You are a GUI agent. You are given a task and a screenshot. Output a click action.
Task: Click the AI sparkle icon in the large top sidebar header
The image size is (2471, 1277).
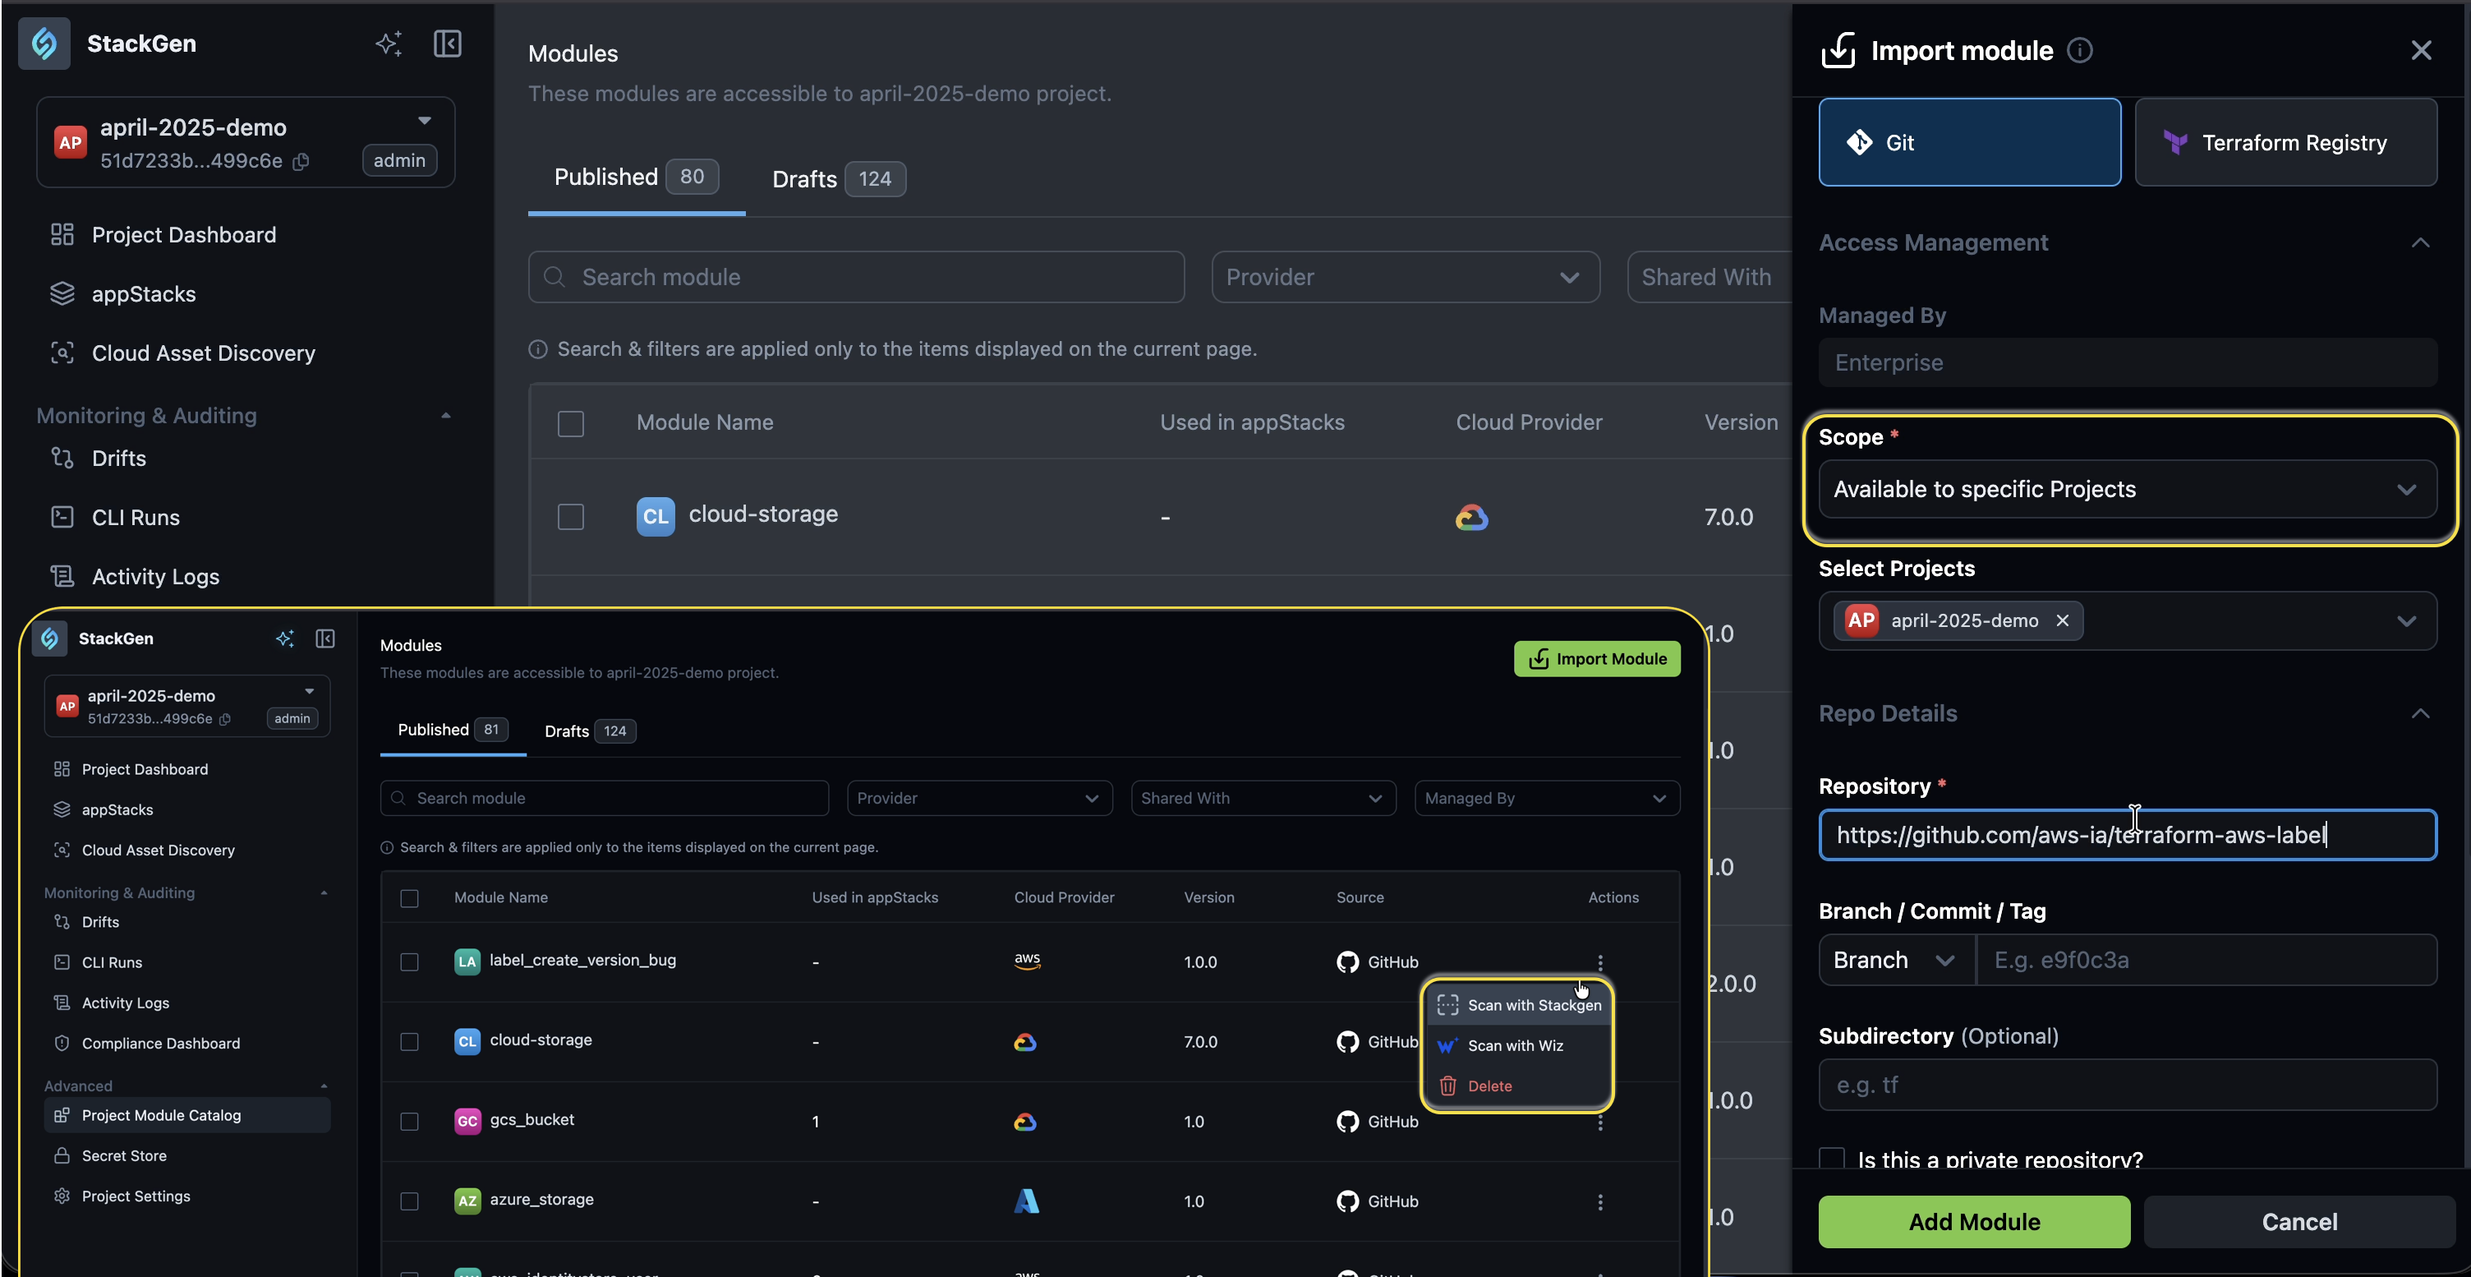(x=389, y=44)
